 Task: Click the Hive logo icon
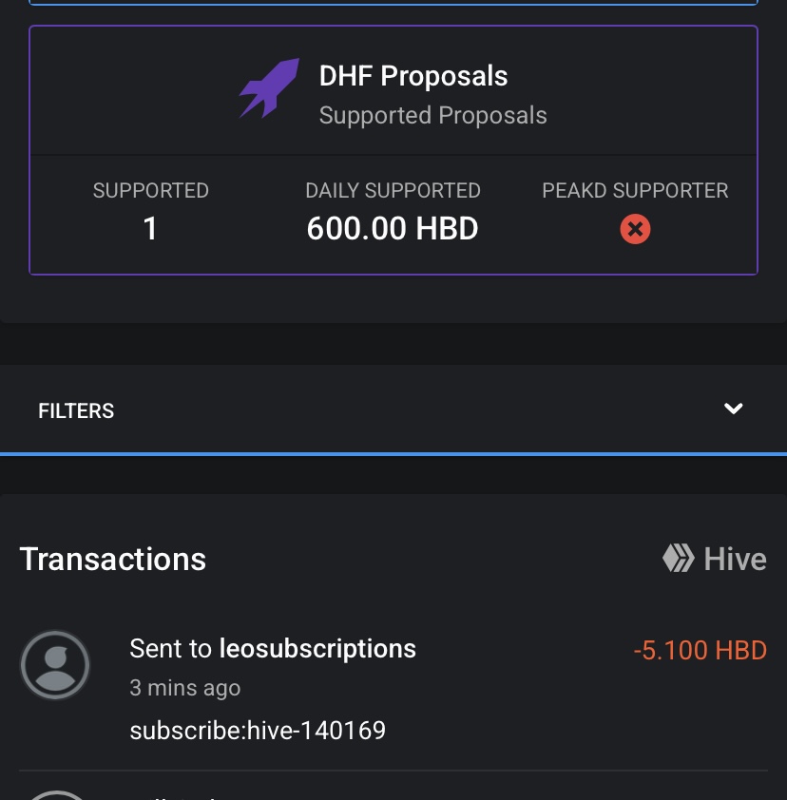pyautogui.click(x=678, y=559)
